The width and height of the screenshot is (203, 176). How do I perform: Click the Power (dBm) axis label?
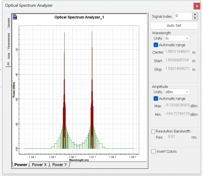pyautogui.click(x=14, y=90)
